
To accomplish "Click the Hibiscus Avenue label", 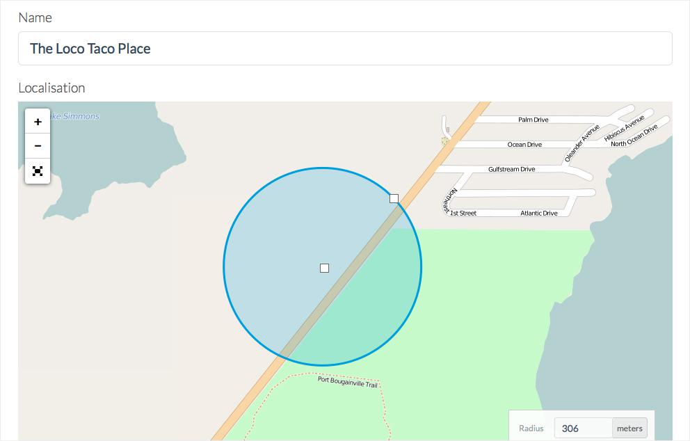I will (625, 128).
